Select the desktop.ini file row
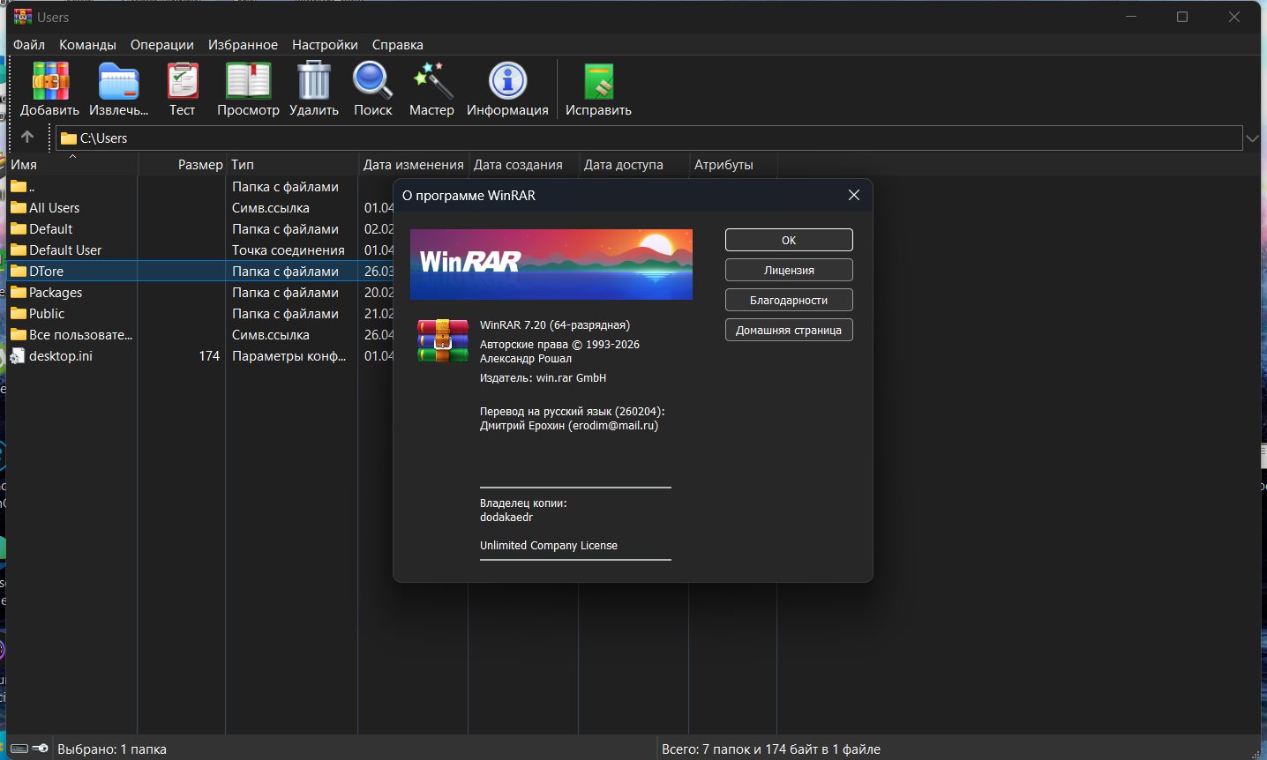Image resolution: width=1267 pixels, height=760 pixels. (x=61, y=356)
